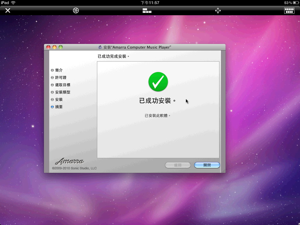Click the 已成功安裝 large message text
The height and width of the screenshot is (225, 300).
click(x=157, y=101)
